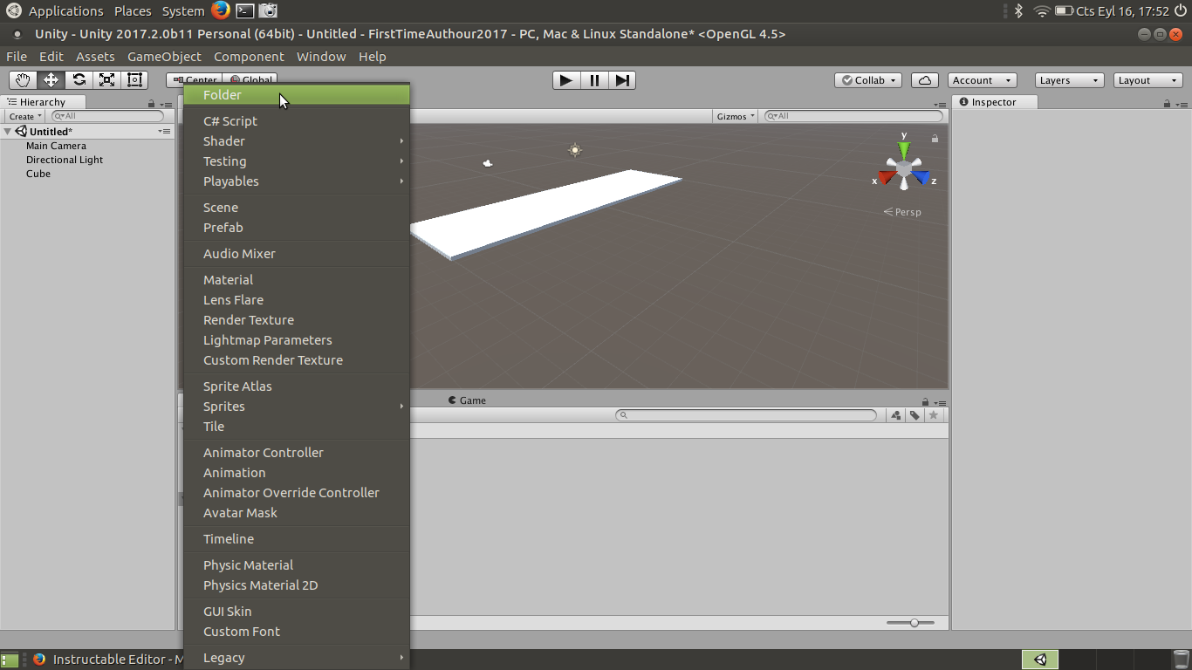This screenshot has height=670, width=1192.
Task: Collapse the Untitled scene in Hierarchy
Action: click(8, 132)
